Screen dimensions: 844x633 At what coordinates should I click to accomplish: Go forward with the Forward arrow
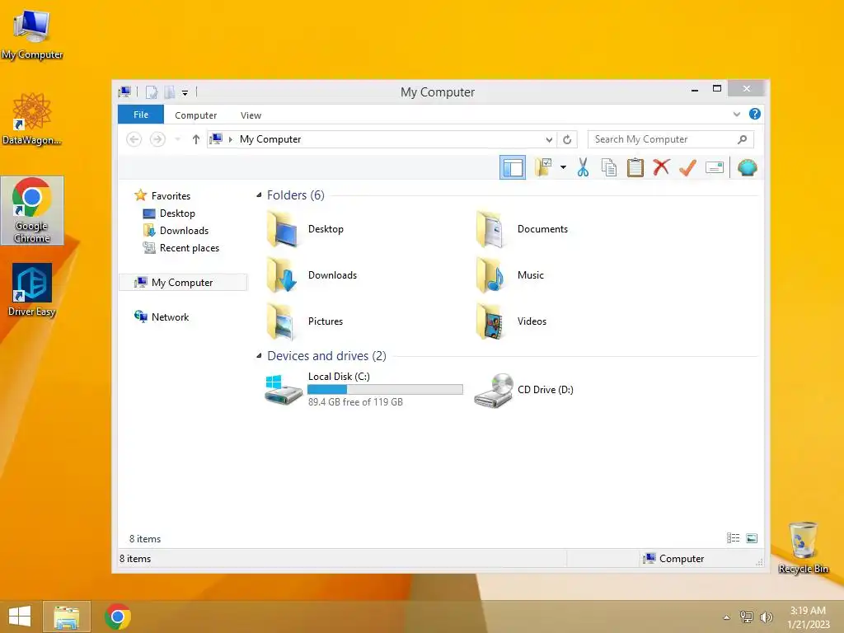pos(157,139)
